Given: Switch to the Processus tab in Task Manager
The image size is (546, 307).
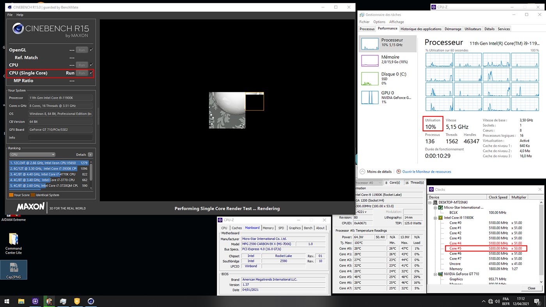Looking at the screenshot, I should [x=367, y=29].
